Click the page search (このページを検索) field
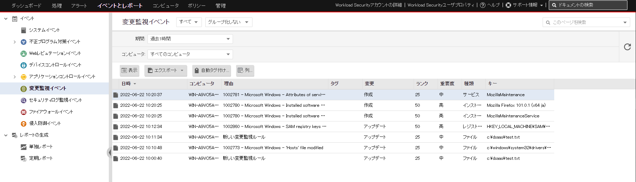This screenshot has height=182, width=636. 586,23
